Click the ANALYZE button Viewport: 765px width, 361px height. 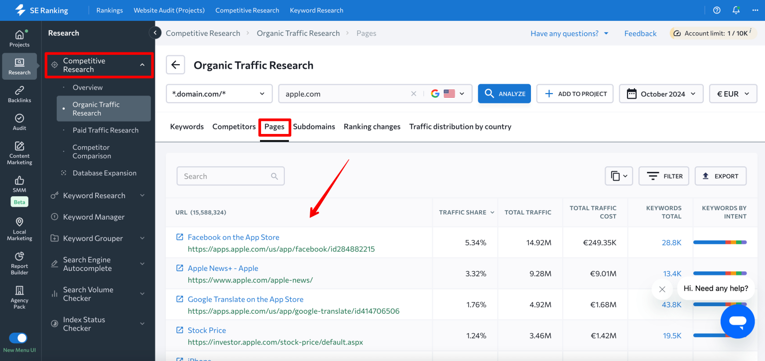pyautogui.click(x=504, y=94)
